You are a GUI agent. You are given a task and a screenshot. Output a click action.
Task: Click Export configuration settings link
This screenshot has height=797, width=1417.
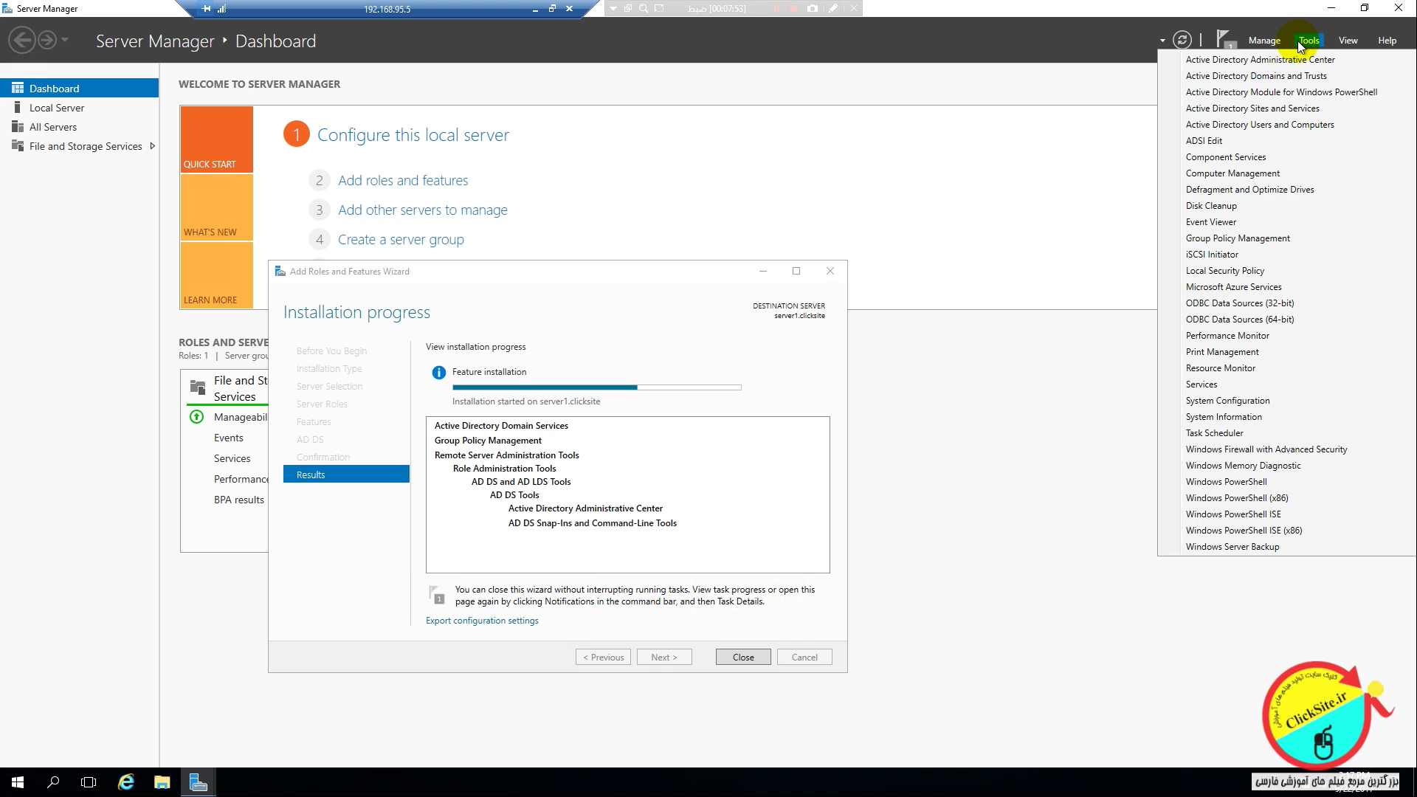click(482, 621)
